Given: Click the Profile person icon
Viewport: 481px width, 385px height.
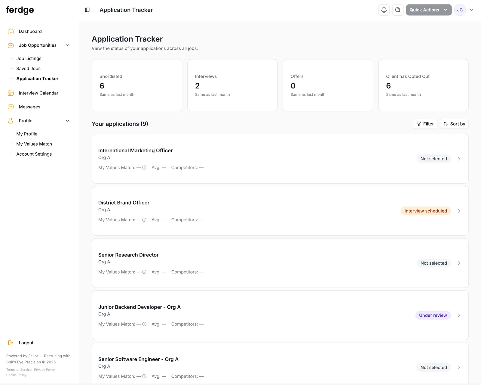Looking at the screenshot, I should pyautogui.click(x=11, y=121).
